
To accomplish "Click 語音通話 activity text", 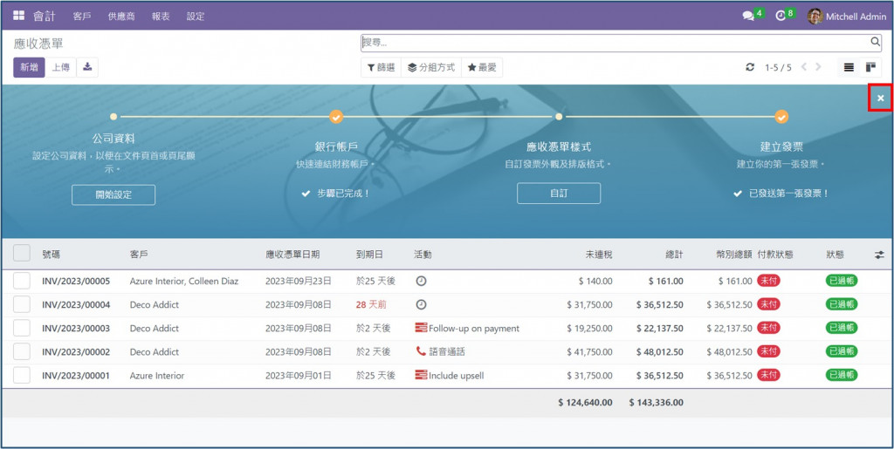I will [447, 351].
